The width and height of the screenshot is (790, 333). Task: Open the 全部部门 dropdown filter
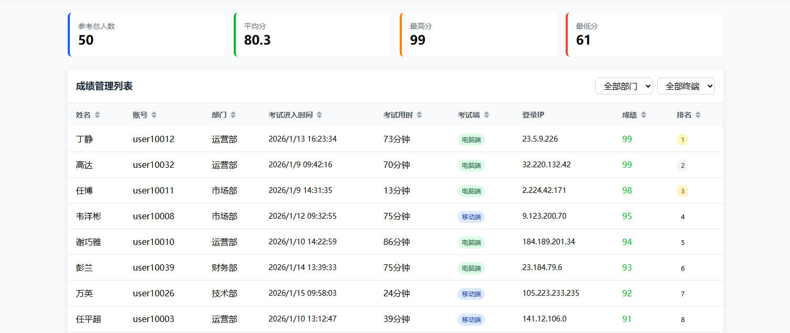point(623,86)
